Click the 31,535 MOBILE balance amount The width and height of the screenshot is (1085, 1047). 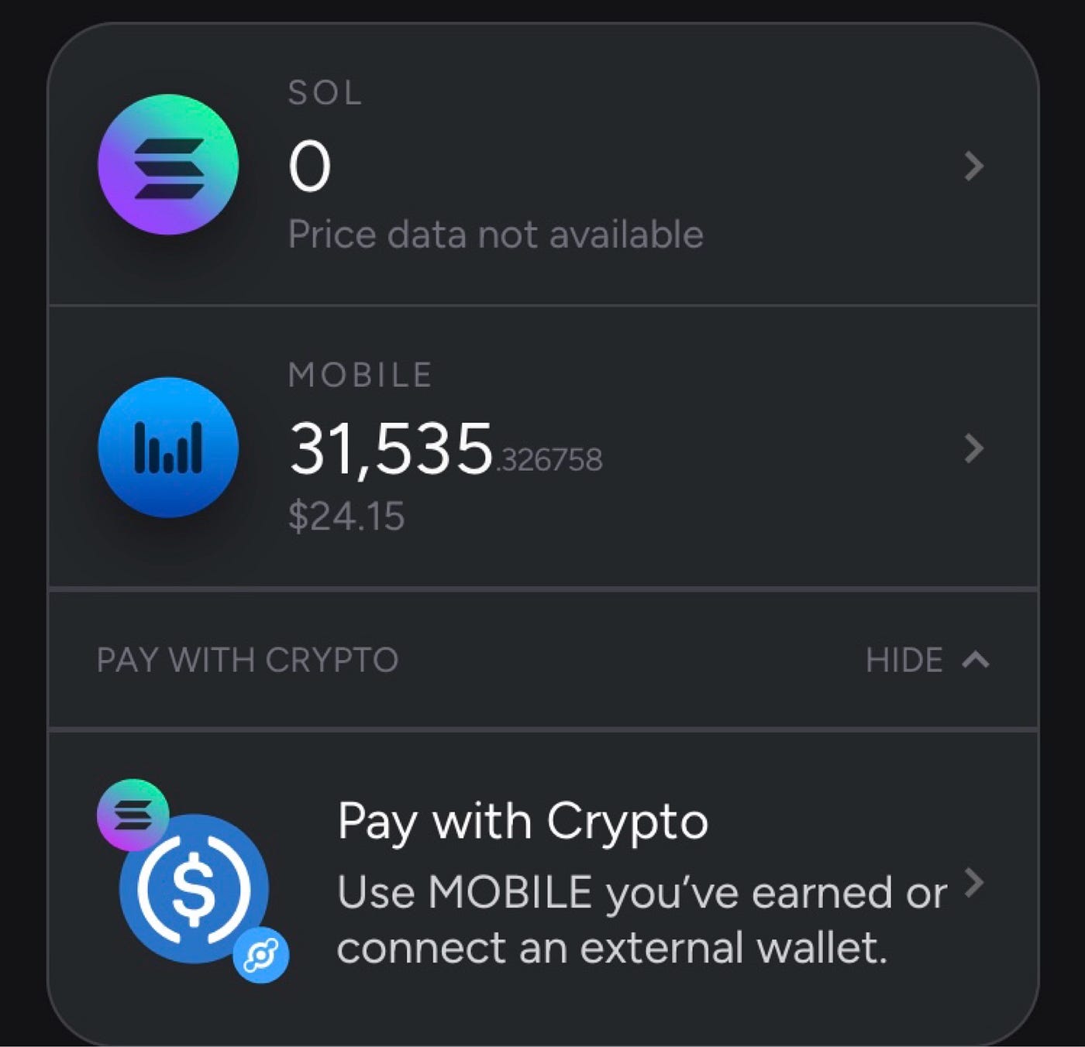391,447
